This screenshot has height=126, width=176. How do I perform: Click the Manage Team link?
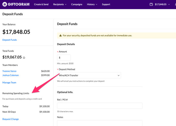pyautogui.click(x=9, y=82)
